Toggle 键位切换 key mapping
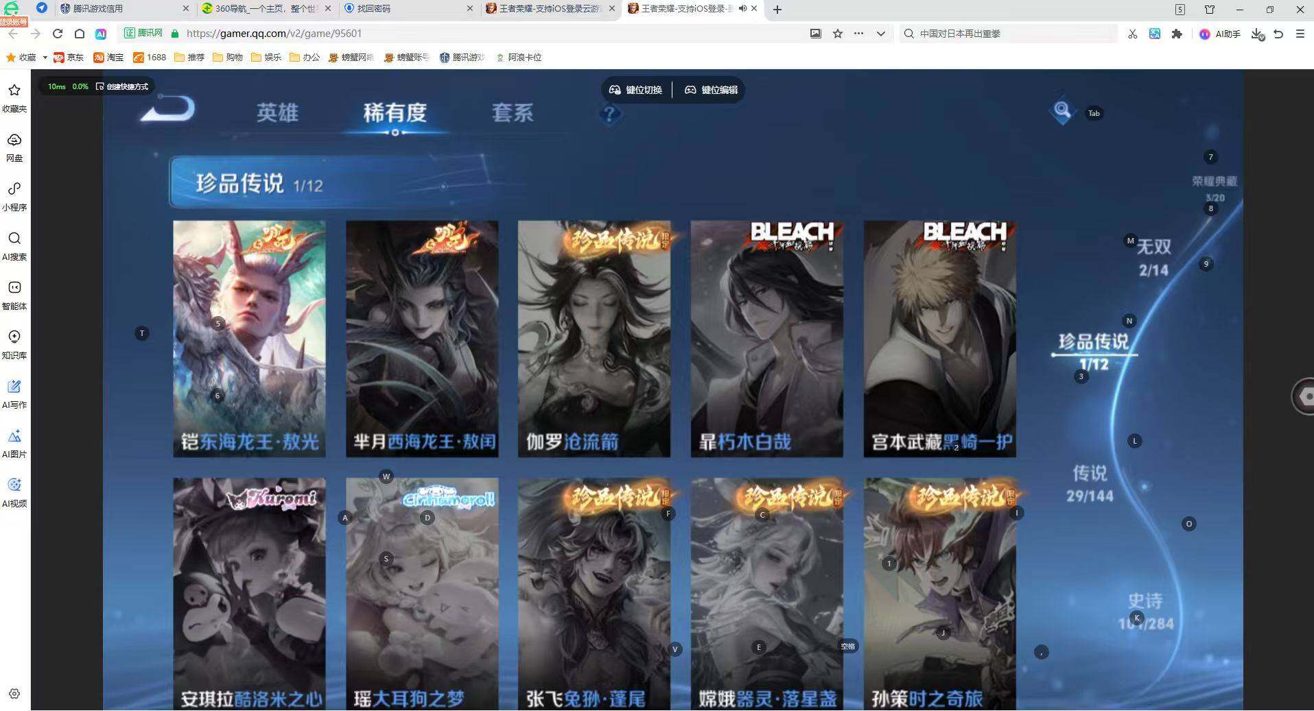1314x711 pixels. [636, 90]
